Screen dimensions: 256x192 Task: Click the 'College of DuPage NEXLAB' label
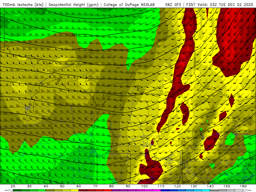point(129,4)
